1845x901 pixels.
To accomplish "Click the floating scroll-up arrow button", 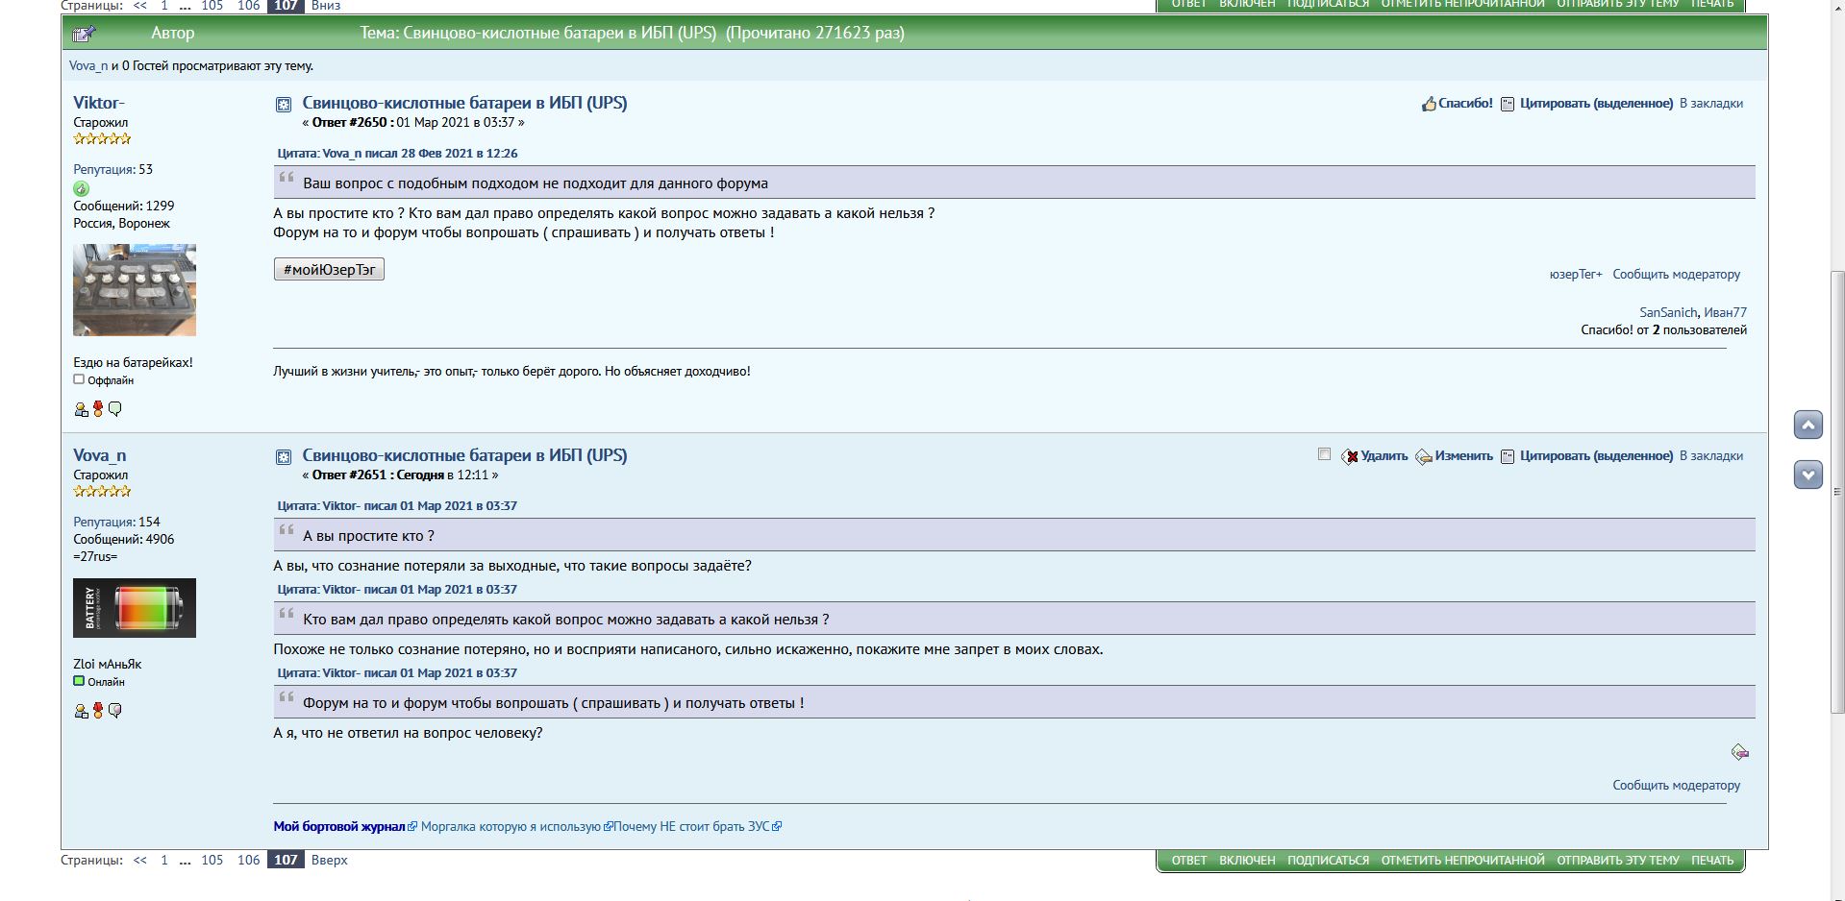I will coord(1808,425).
